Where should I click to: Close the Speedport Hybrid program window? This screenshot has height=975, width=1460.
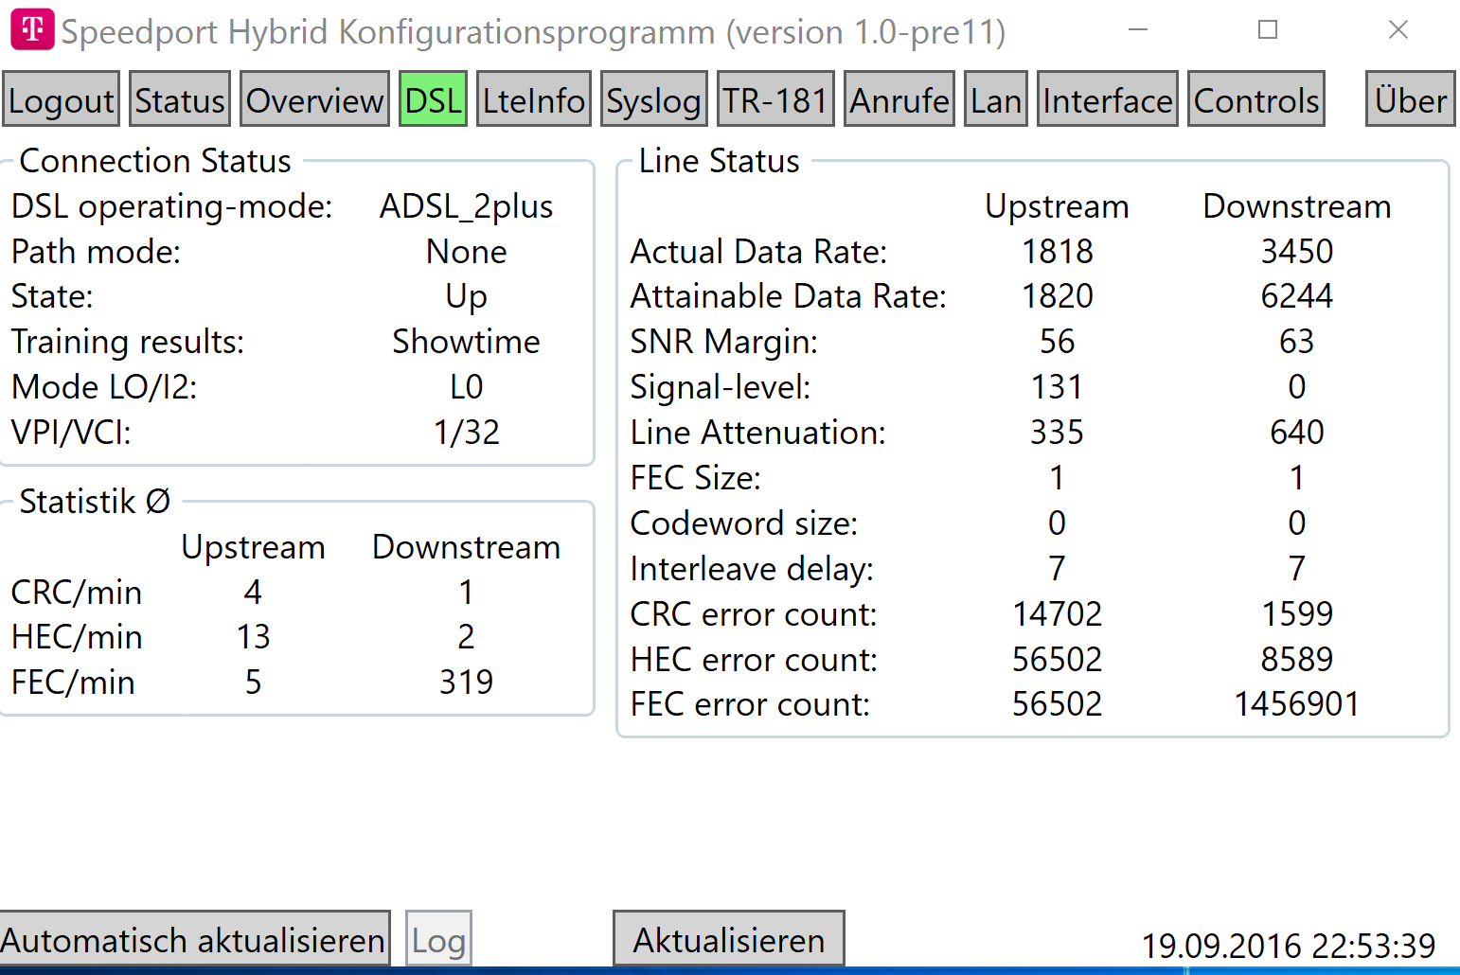(1398, 30)
